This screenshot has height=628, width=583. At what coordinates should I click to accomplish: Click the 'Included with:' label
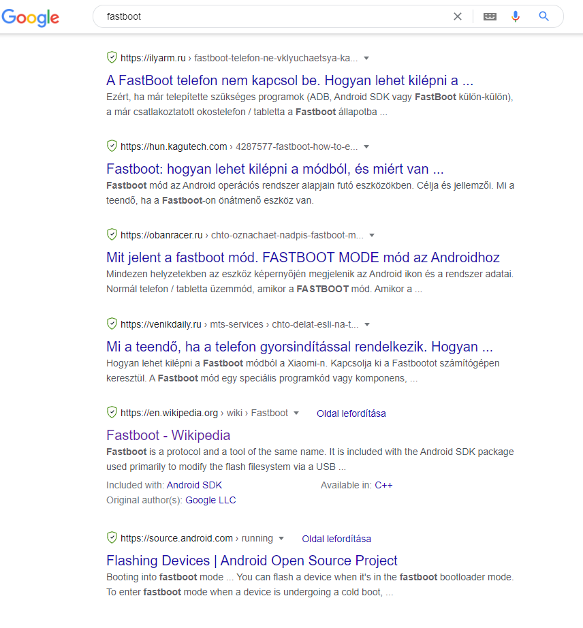point(135,486)
